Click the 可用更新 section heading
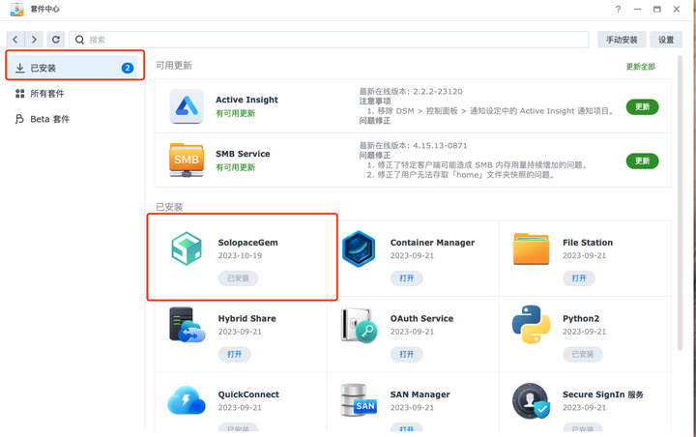This screenshot has width=696, height=437. 174,66
